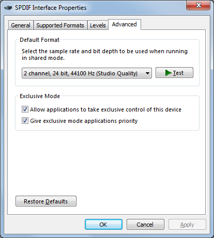The image size is (214, 238).
Task: Open the Supported Formats tab
Action: [60, 25]
